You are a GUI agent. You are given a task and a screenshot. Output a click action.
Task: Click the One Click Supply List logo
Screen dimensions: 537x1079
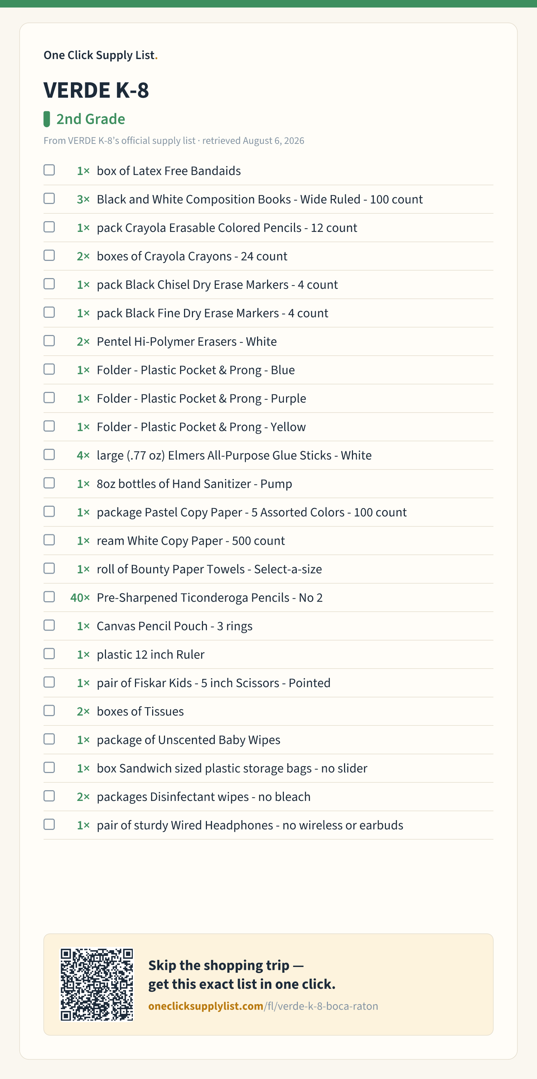[101, 55]
